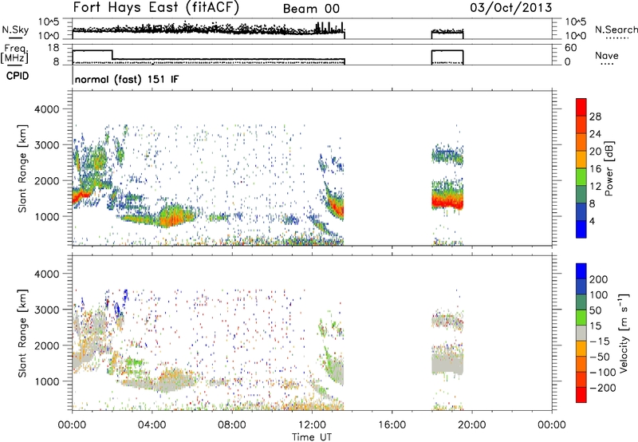Click the '04:00' time axis tick label

tap(152, 425)
